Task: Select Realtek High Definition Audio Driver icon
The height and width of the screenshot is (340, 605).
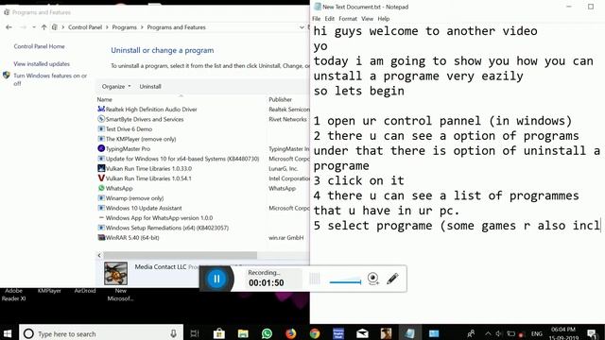Action: point(101,110)
